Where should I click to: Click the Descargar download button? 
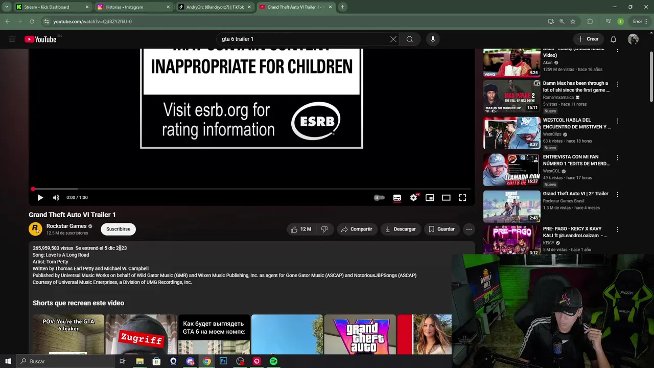pos(400,229)
